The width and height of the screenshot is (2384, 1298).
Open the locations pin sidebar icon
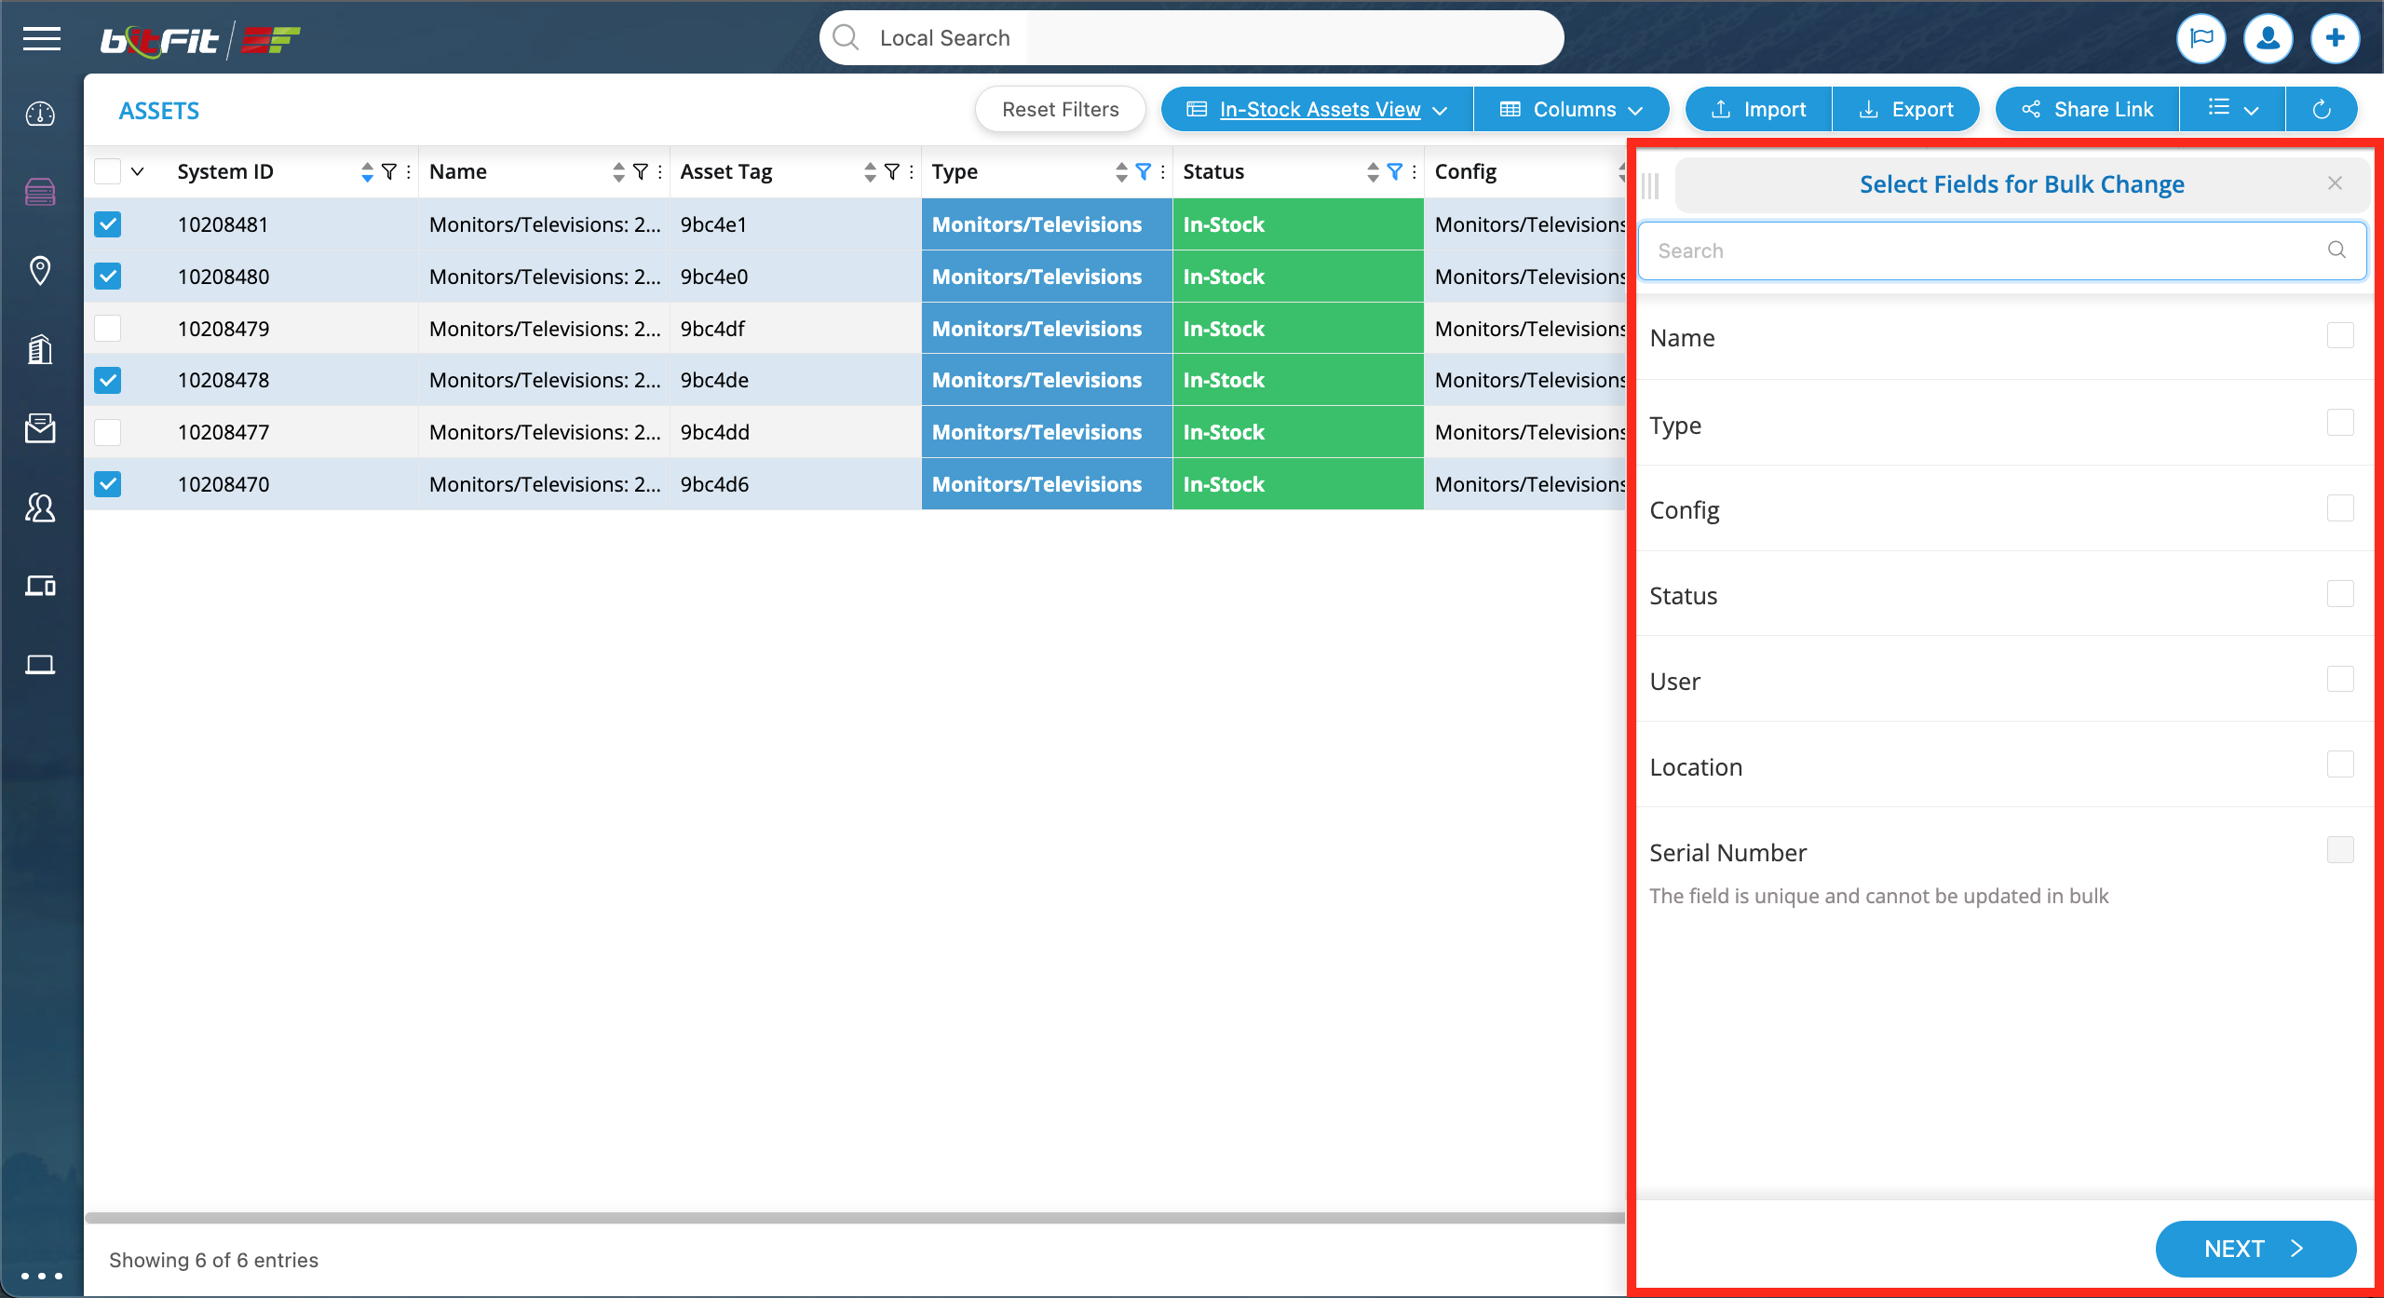coord(40,271)
